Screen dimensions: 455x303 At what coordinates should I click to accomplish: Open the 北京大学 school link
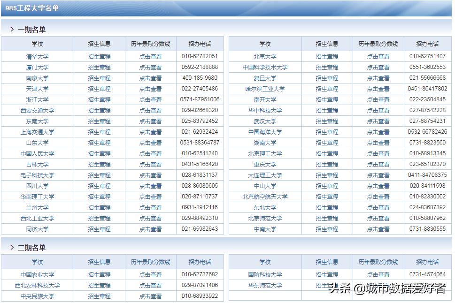[265, 57]
